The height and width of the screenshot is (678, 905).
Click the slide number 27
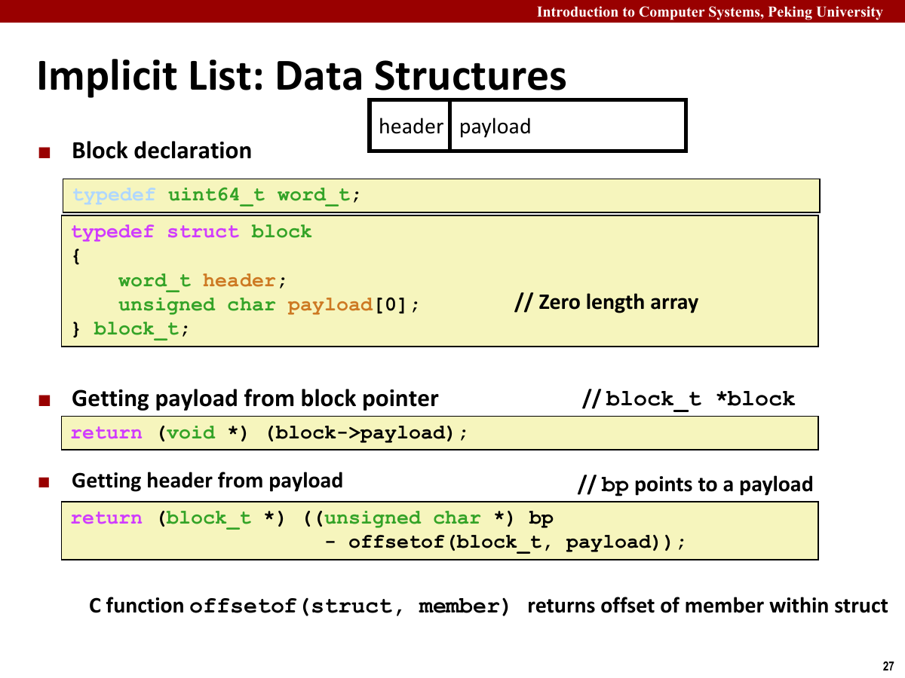click(x=888, y=666)
